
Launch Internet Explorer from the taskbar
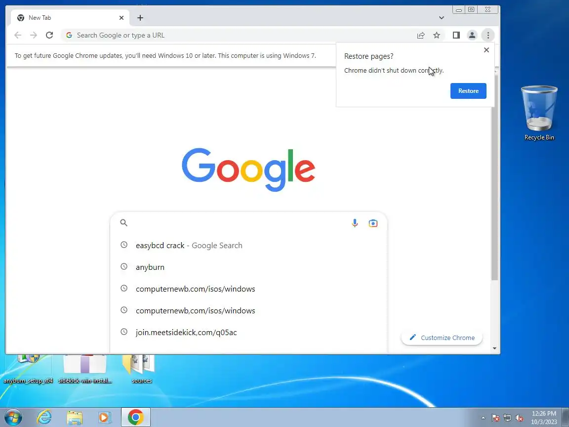pyautogui.click(x=44, y=417)
